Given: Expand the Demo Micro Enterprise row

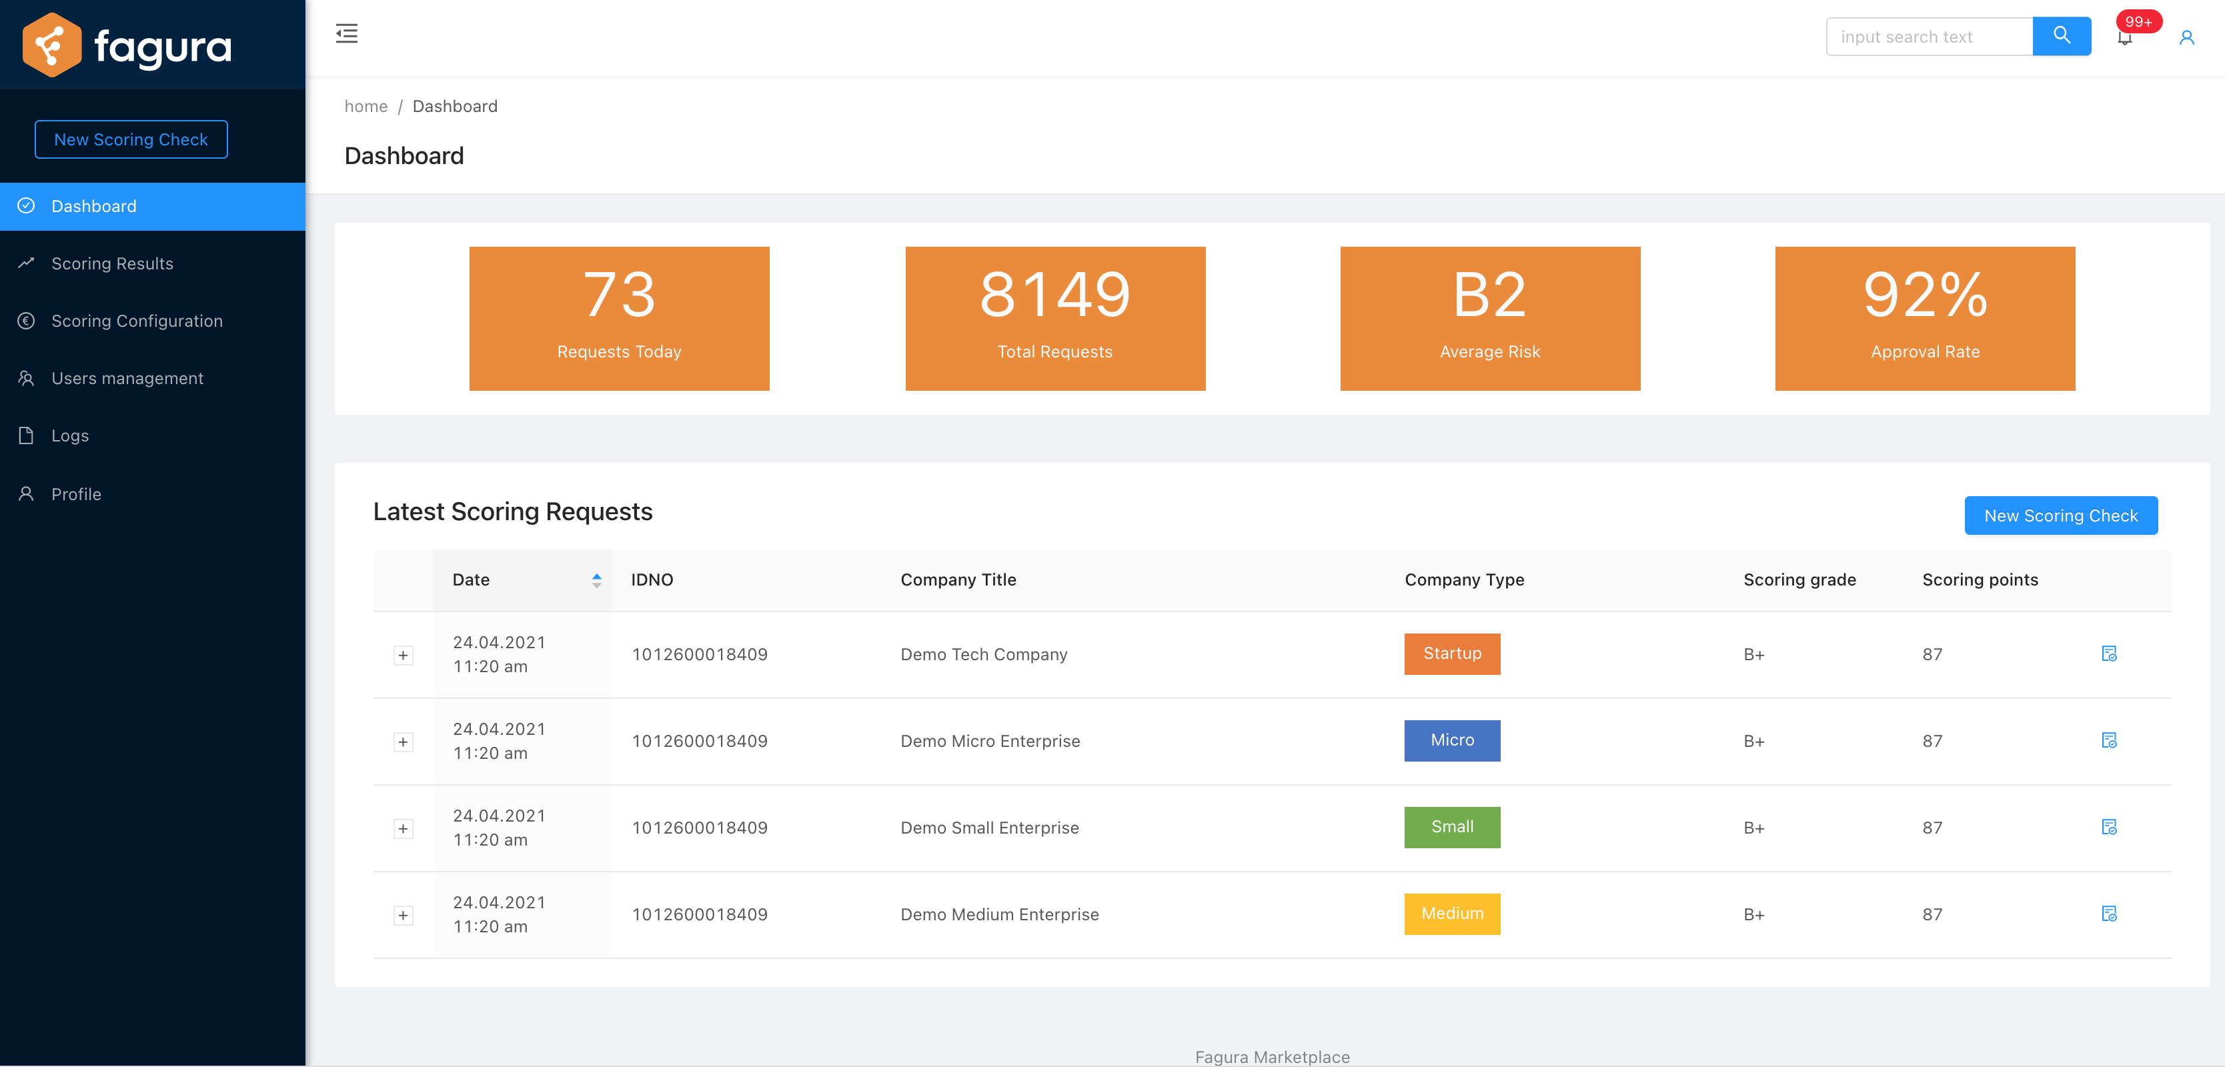Looking at the screenshot, I should coord(402,742).
